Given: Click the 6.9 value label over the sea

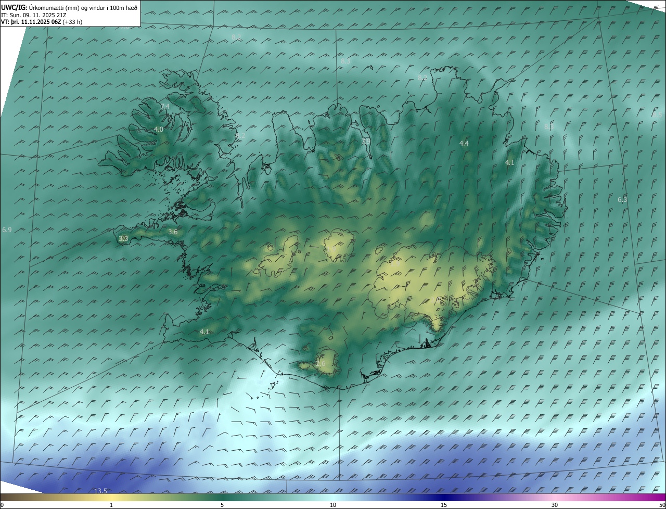Looking at the screenshot, I should coord(7,230).
